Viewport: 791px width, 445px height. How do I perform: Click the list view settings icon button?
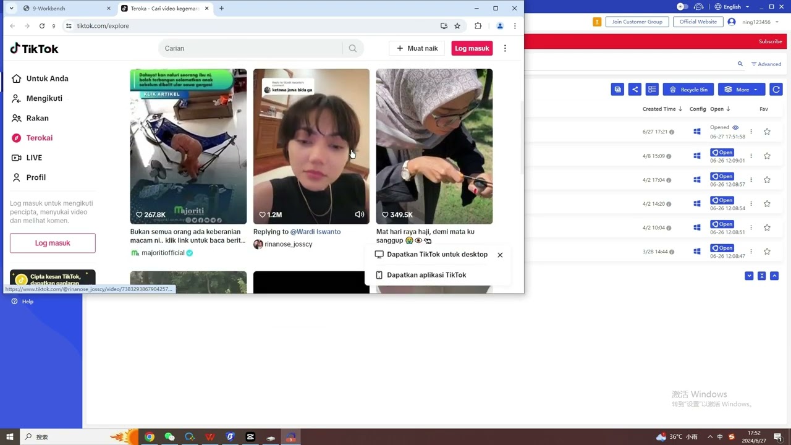(652, 90)
